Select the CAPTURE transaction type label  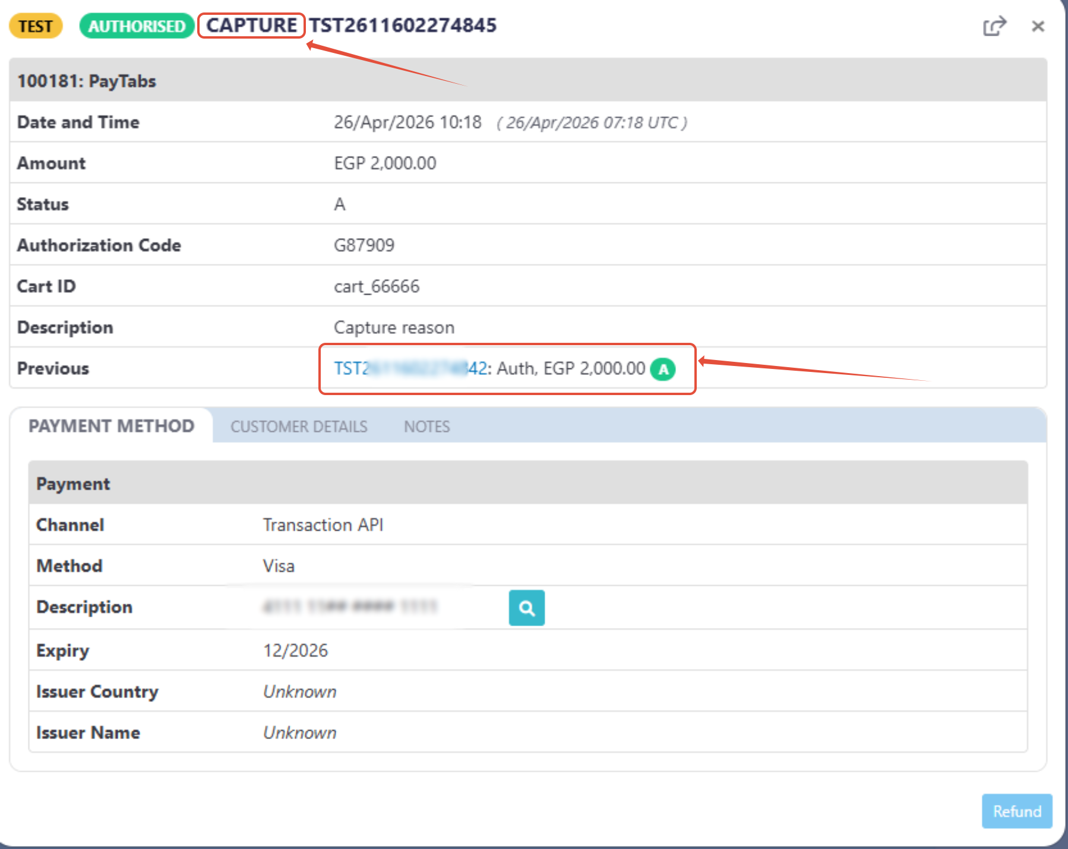[251, 26]
